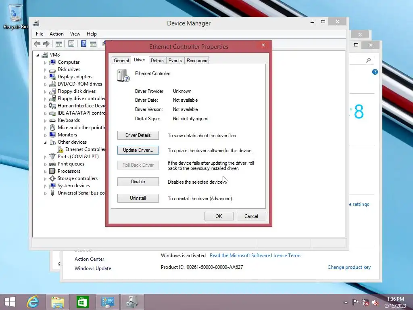Open the Recycle Bin desktop icon

tap(15, 16)
